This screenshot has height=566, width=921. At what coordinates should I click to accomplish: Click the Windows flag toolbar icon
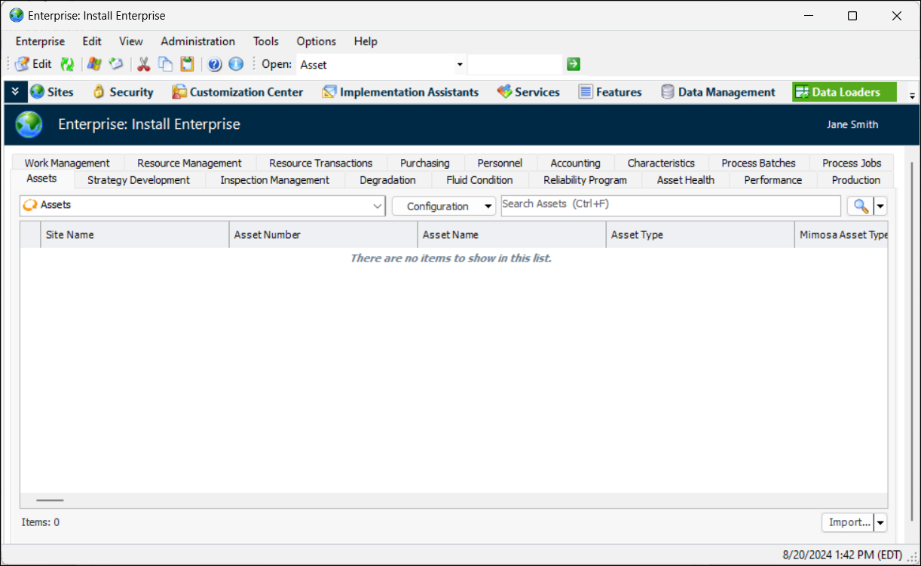(x=94, y=64)
